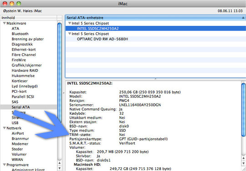Select Hardware RAID
Image resolution: width=246 pixels, height=171 pixels.
(x=25, y=70)
